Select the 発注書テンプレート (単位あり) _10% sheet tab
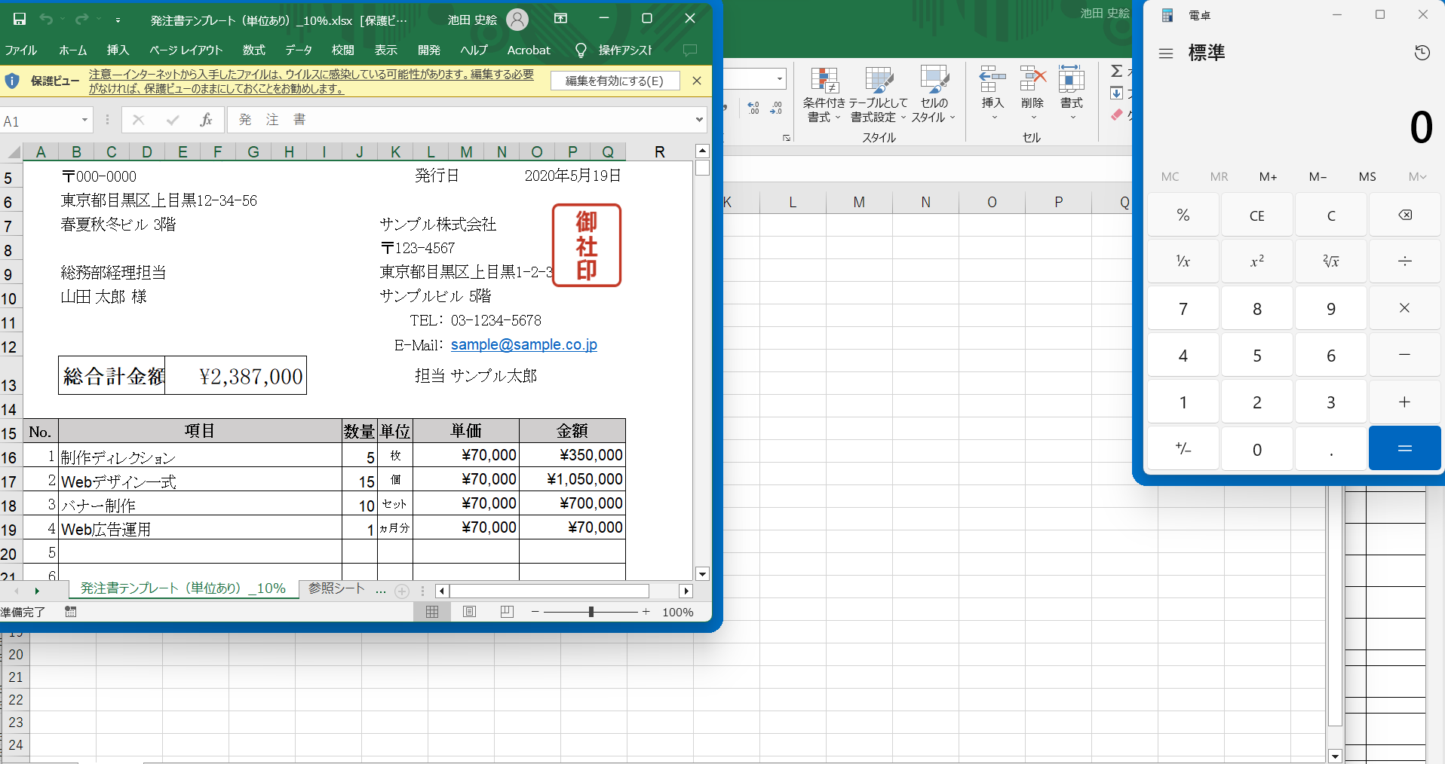Screen dimensions: 1445x764 click(183, 588)
